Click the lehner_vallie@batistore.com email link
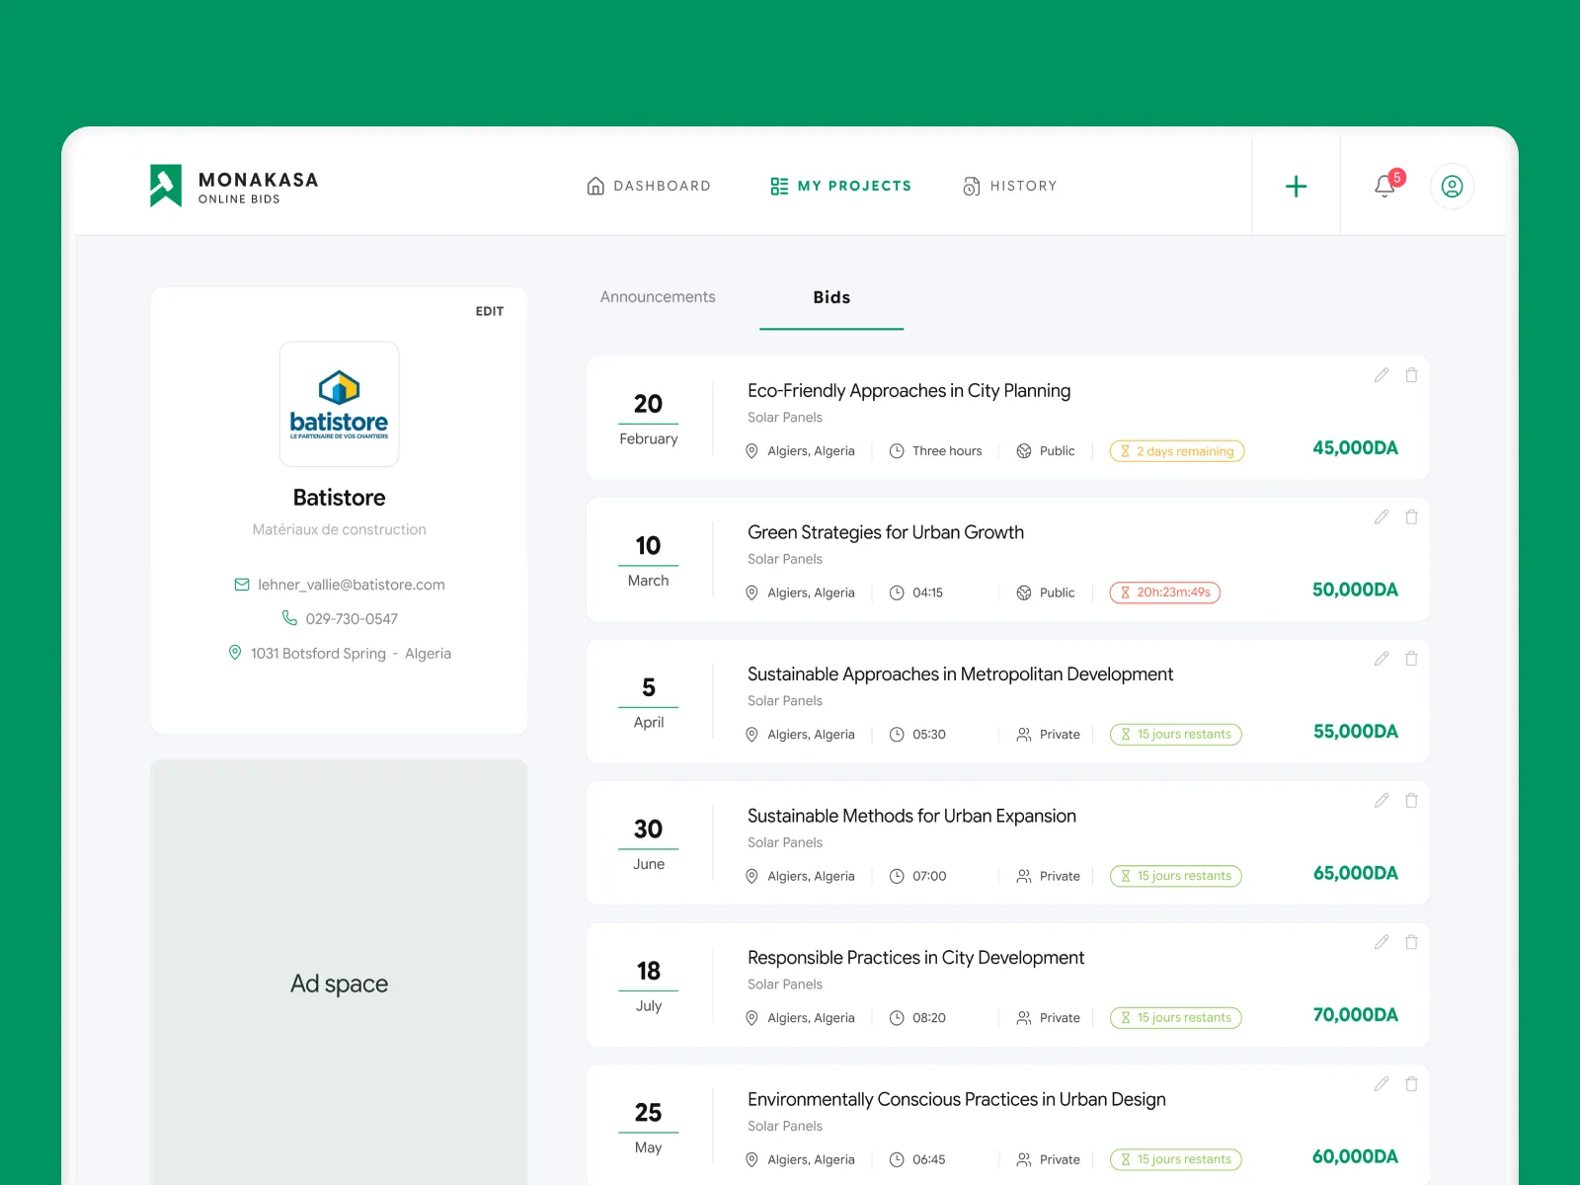Viewport: 1580px width, 1185px height. coord(351,585)
